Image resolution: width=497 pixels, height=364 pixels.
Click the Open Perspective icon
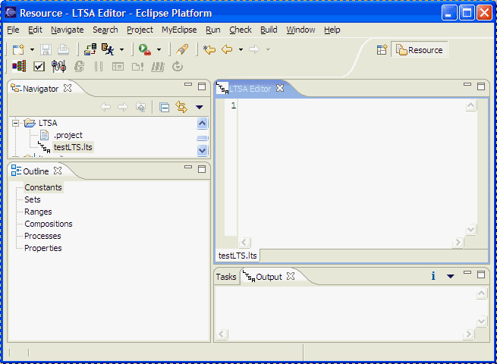(x=382, y=50)
